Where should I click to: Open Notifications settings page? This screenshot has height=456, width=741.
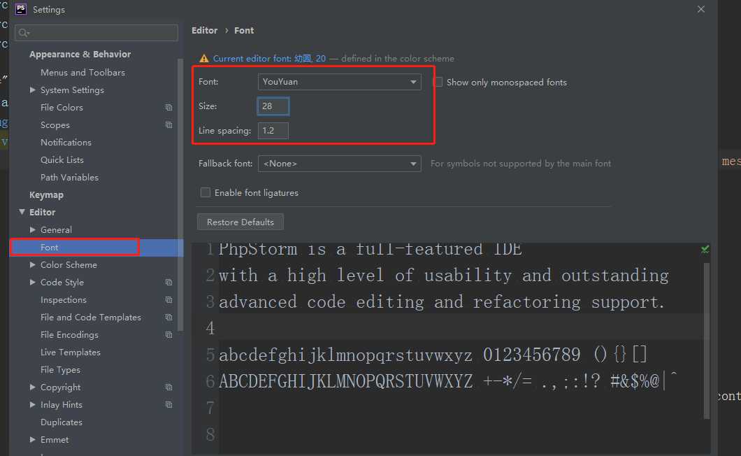[66, 143]
